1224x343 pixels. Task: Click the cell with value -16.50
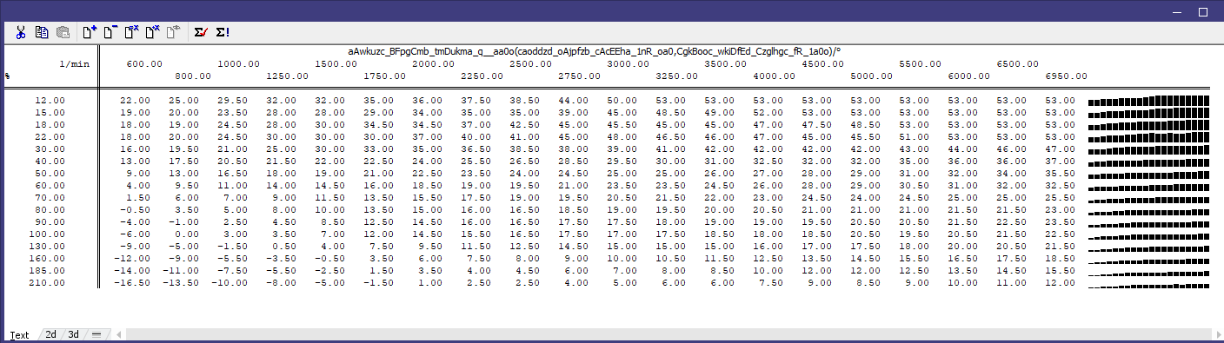(x=132, y=283)
